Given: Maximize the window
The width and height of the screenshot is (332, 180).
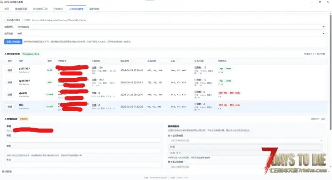Looking at the screenshot, I should pyautogui.click(x=320, y=2).
